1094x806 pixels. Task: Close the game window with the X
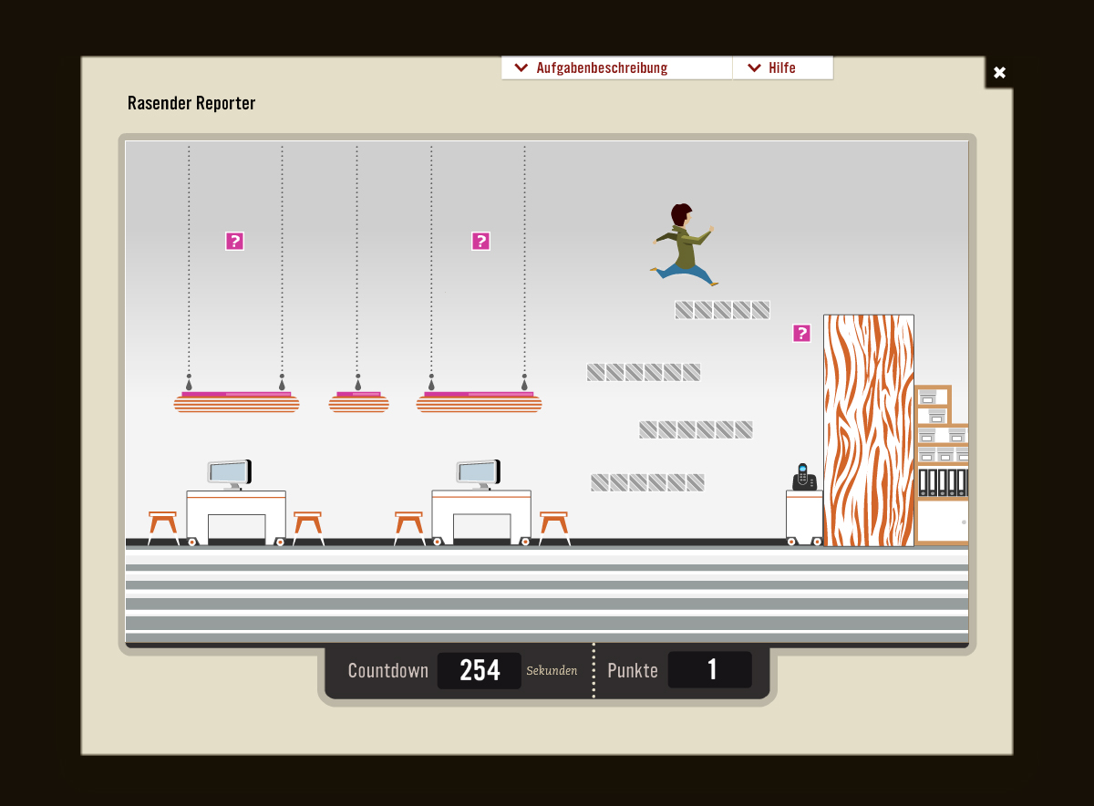tap(999, 73)
